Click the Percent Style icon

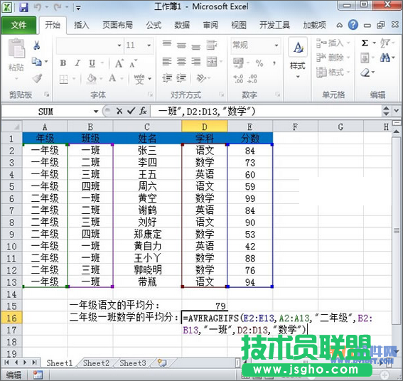pos(259,63)
